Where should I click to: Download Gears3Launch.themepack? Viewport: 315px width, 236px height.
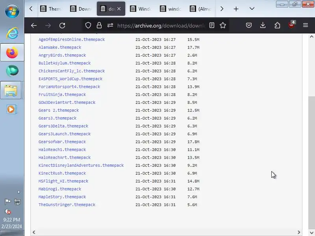pyautogui.click(x=65, y=134)
